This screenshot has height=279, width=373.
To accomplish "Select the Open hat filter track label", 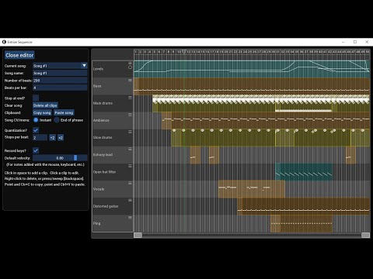I will 104,172.
